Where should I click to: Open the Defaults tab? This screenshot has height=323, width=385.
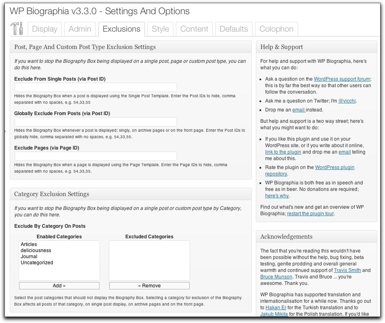pyautogui.click(x=234, y=29)
